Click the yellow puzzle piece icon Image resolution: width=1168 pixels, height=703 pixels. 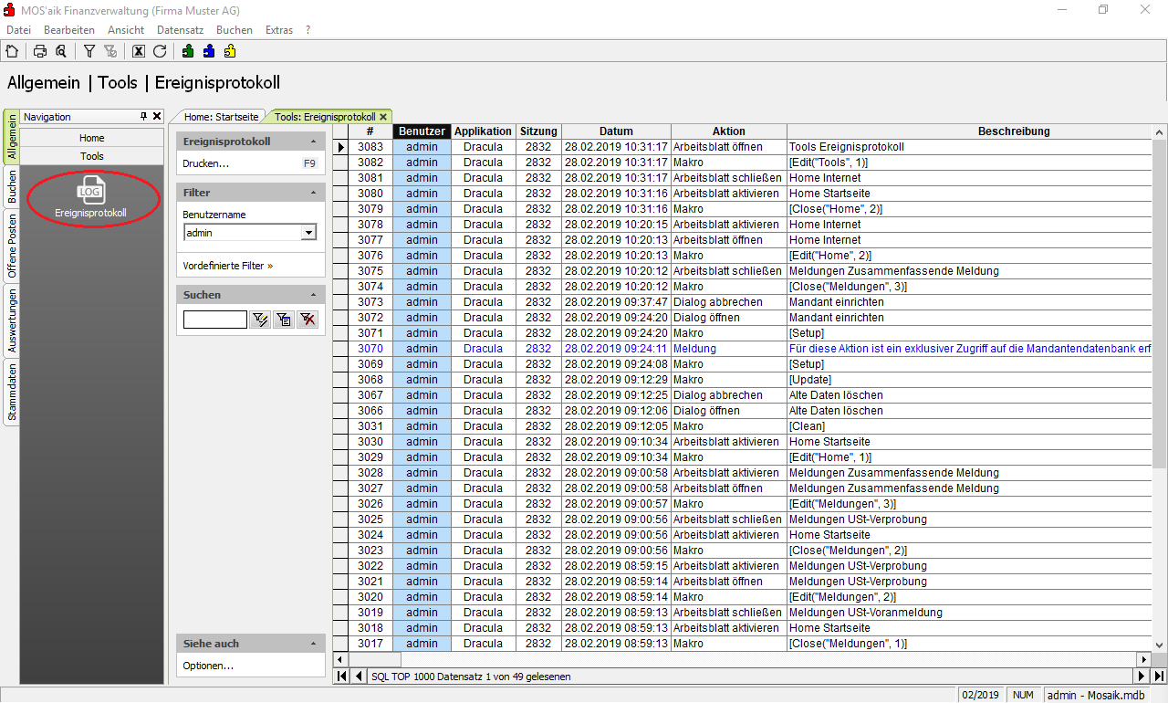coord(230,51)
